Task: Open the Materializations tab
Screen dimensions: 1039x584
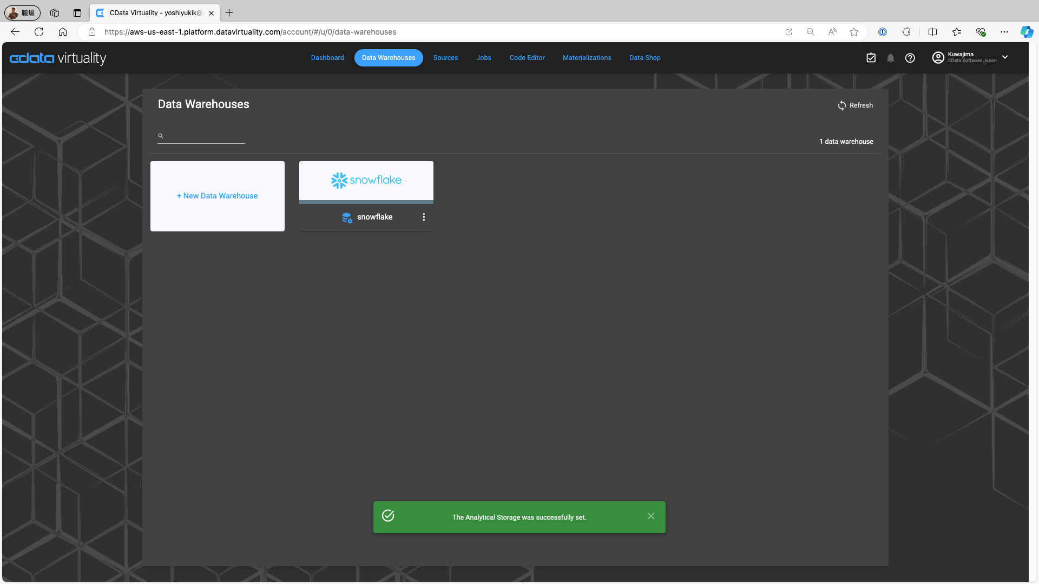Action: 587,58
